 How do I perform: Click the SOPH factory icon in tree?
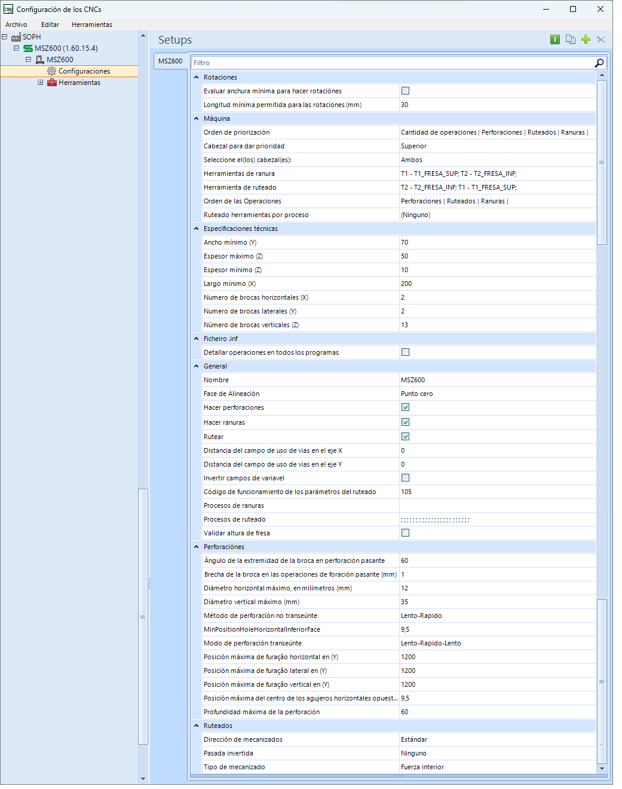(x=16, y=37)
